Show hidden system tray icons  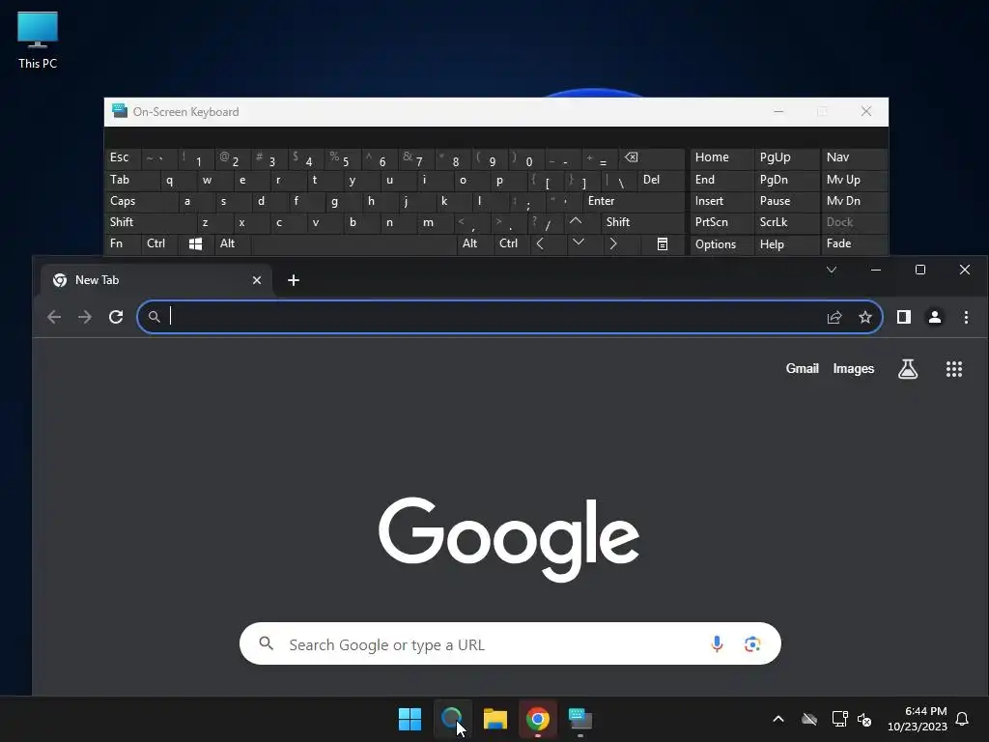[778, 719]
